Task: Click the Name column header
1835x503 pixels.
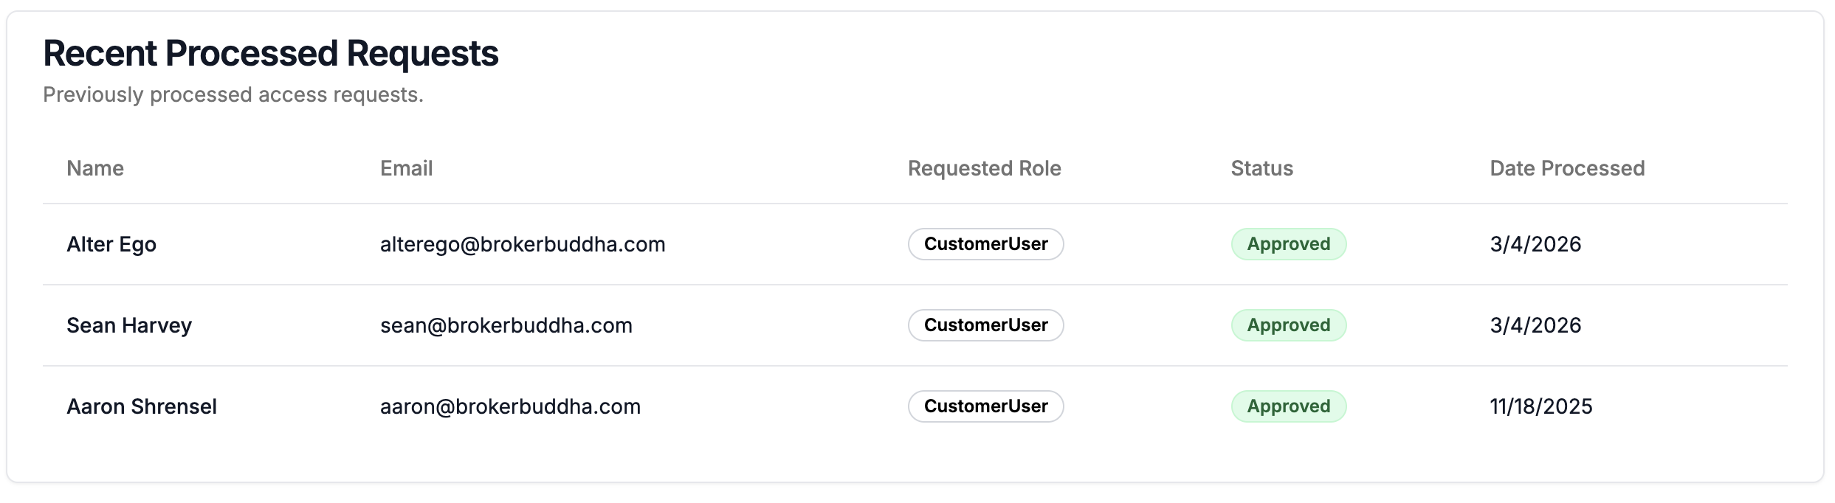Action: coord(95,168)
